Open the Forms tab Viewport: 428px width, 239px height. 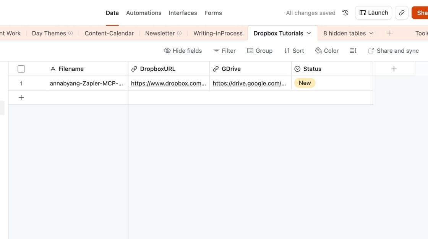click(x=213, y=13)
